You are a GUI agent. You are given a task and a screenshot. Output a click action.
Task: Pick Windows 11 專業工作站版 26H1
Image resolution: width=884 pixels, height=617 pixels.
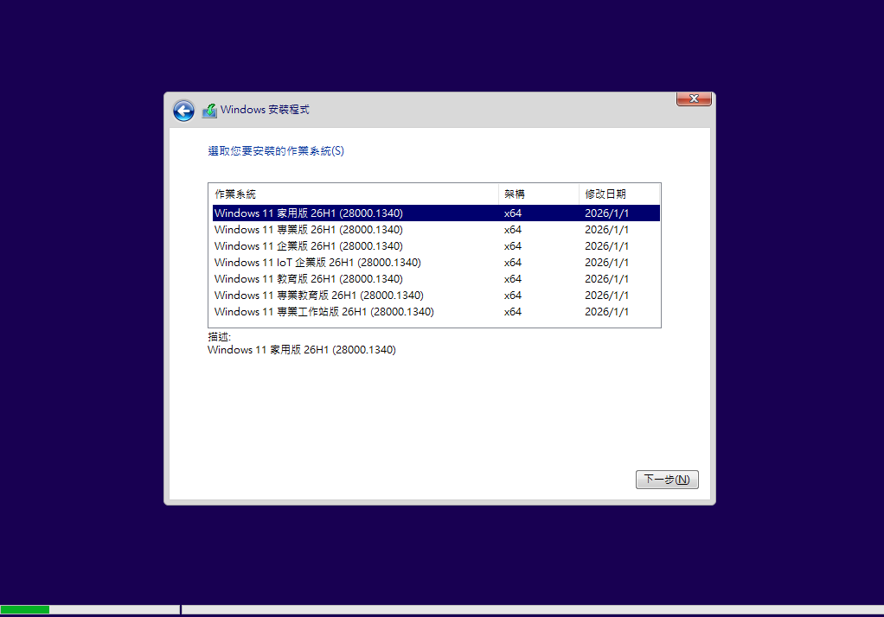pyautogui.click(x=436, y=311)
